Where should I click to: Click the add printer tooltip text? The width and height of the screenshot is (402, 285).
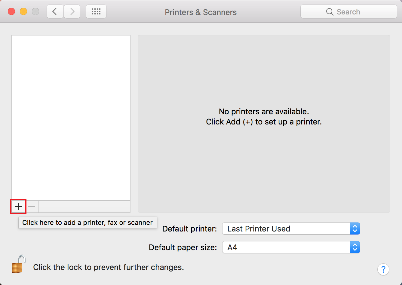click(87, 223)
